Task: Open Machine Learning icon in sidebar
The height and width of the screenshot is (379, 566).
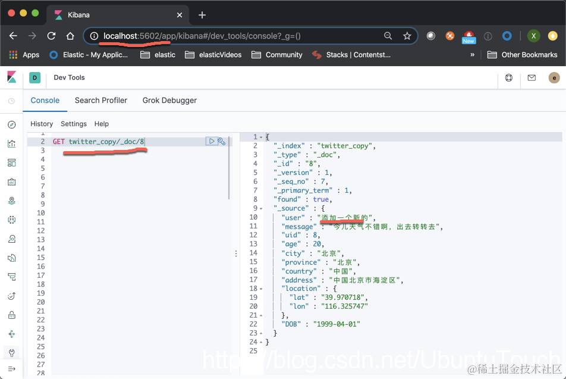Action: [x=11, y=220]
